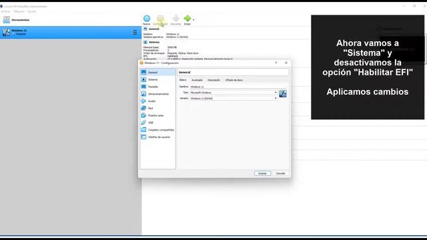Open the Versión dropdown
Screen dimensions: 427x240
pos(234,98)
